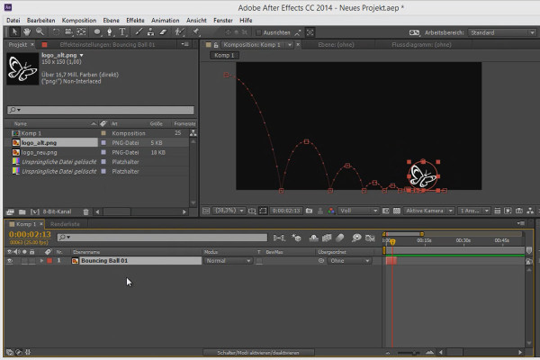Toggle the transparency grid button in viewer
The height and width of the screenshot is (360, 540).
[397, 211]
